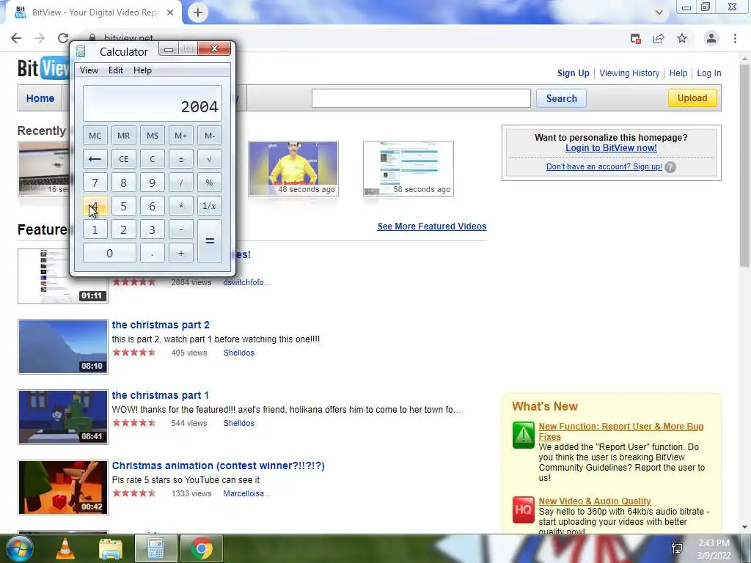Click the decimal point key
Screen dimensions: 751x563
click(x=153, y=253)
